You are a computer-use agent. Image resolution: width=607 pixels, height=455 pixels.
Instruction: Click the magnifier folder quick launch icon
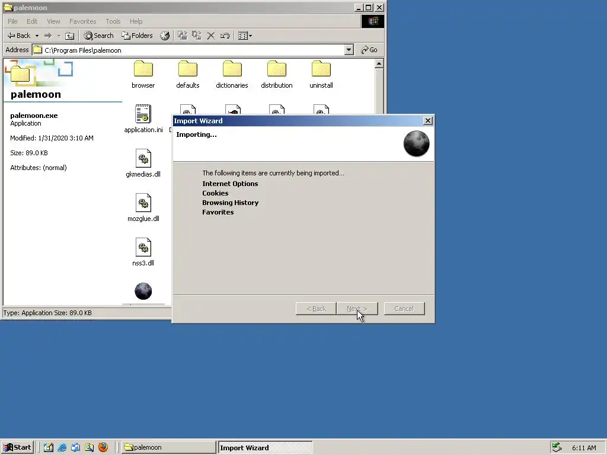point(90,447)
